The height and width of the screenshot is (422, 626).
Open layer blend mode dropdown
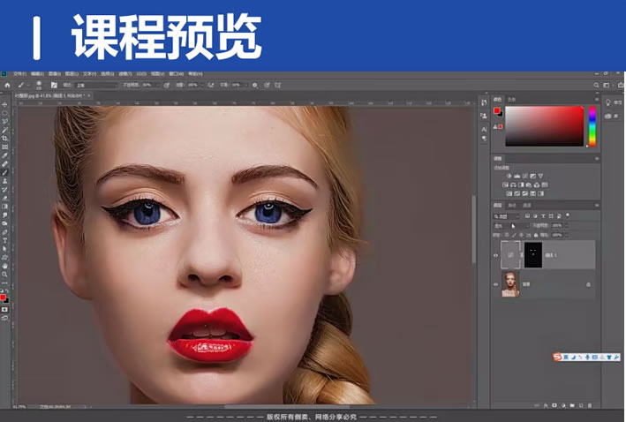tap(512, 226)
